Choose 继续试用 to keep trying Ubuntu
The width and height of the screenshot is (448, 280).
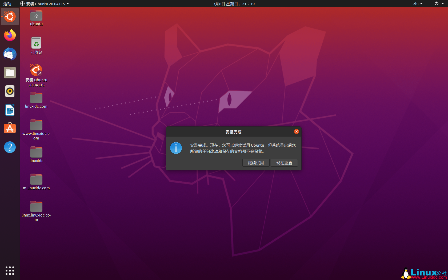pyautogui.click(x=255, y=163)
